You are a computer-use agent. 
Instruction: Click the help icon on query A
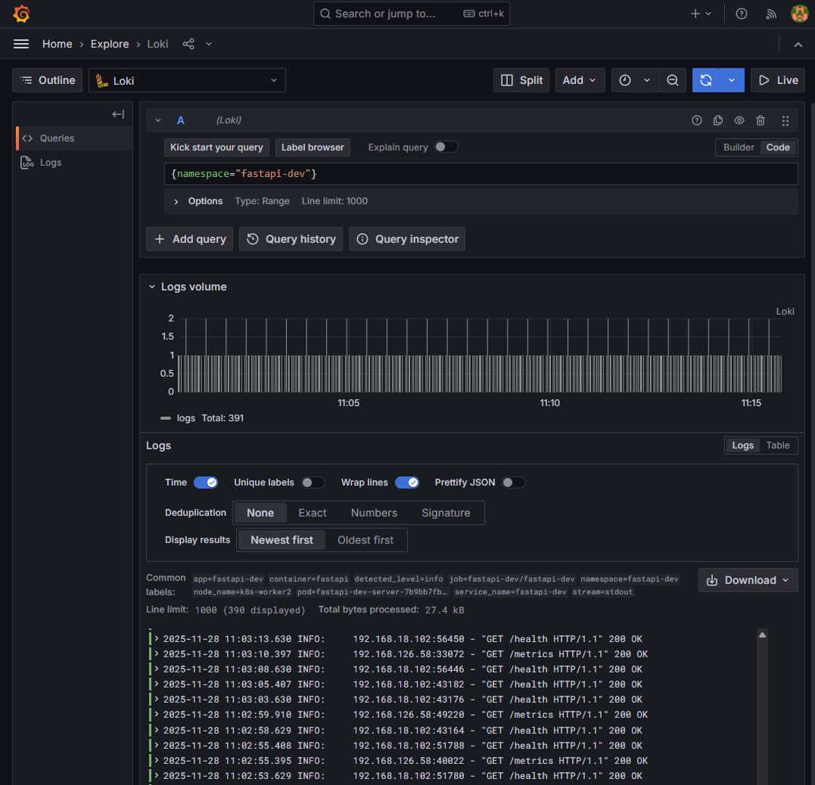click(x=696, y=120)
